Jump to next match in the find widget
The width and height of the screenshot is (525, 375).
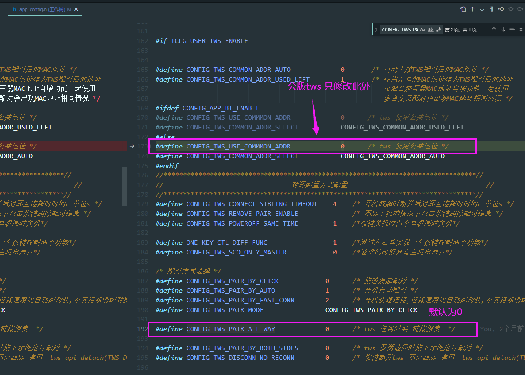503,30
